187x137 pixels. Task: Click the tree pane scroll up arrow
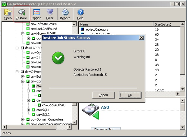(74, 24)
